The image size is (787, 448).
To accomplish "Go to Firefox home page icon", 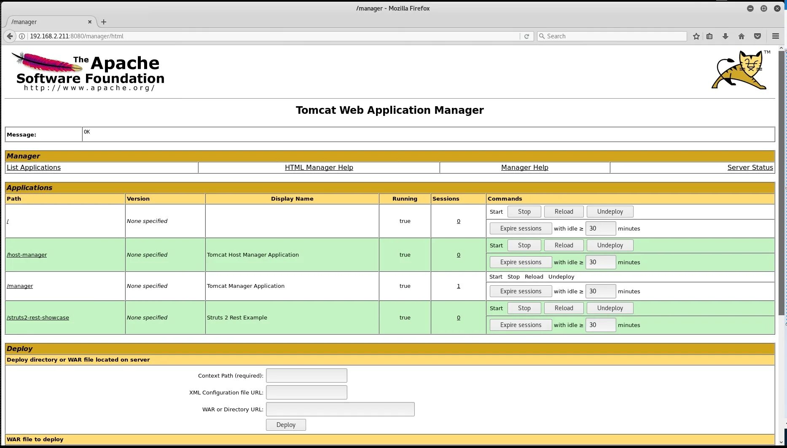I will [741, 36].
